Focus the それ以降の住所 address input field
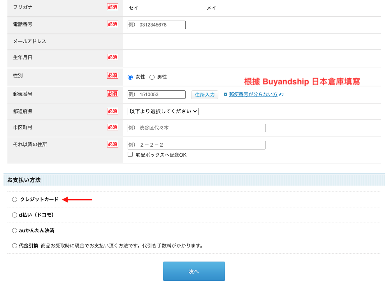Image resolution: width=390 pixels, height=286 pixels. click(x=196, y=145)
